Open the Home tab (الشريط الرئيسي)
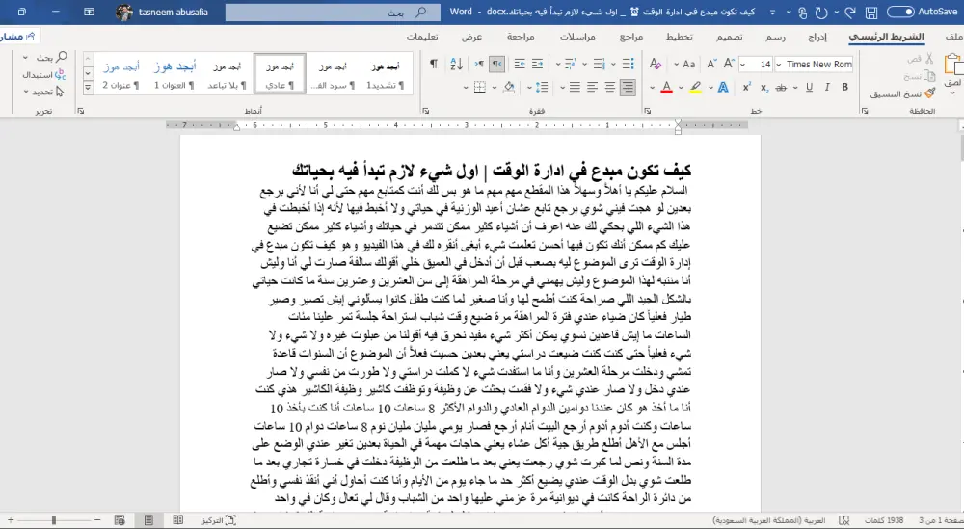The height and width of the screenshot is (529, 964). point(886,37)
